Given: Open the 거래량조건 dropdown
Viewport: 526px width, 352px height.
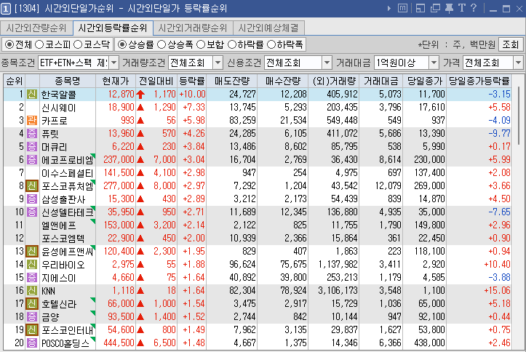Looking at the screenshot, I should coord(218,63).
